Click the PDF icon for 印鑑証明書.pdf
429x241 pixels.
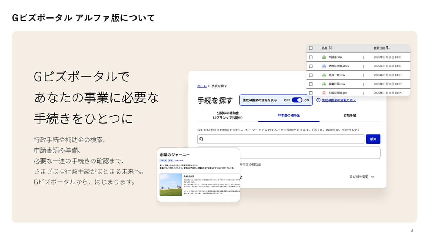click(x=324, y=93)
